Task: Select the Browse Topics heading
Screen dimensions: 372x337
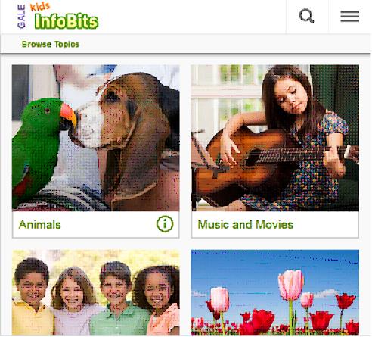Action: click(51, 45)
